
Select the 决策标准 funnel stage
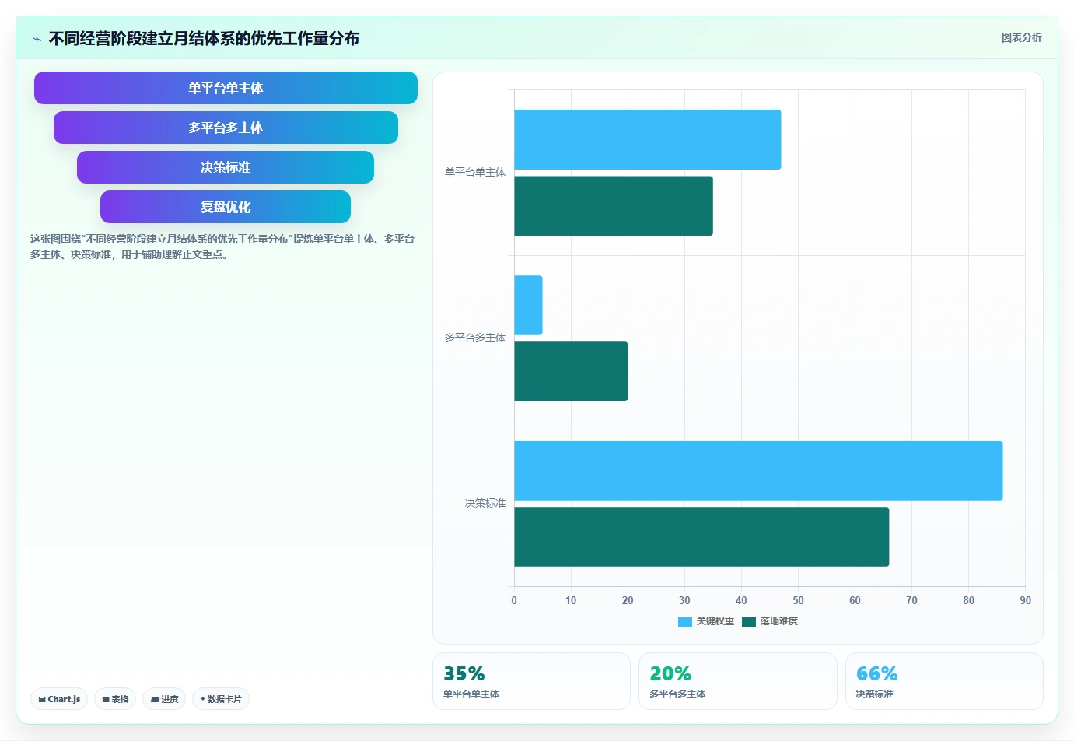(226, 167)
